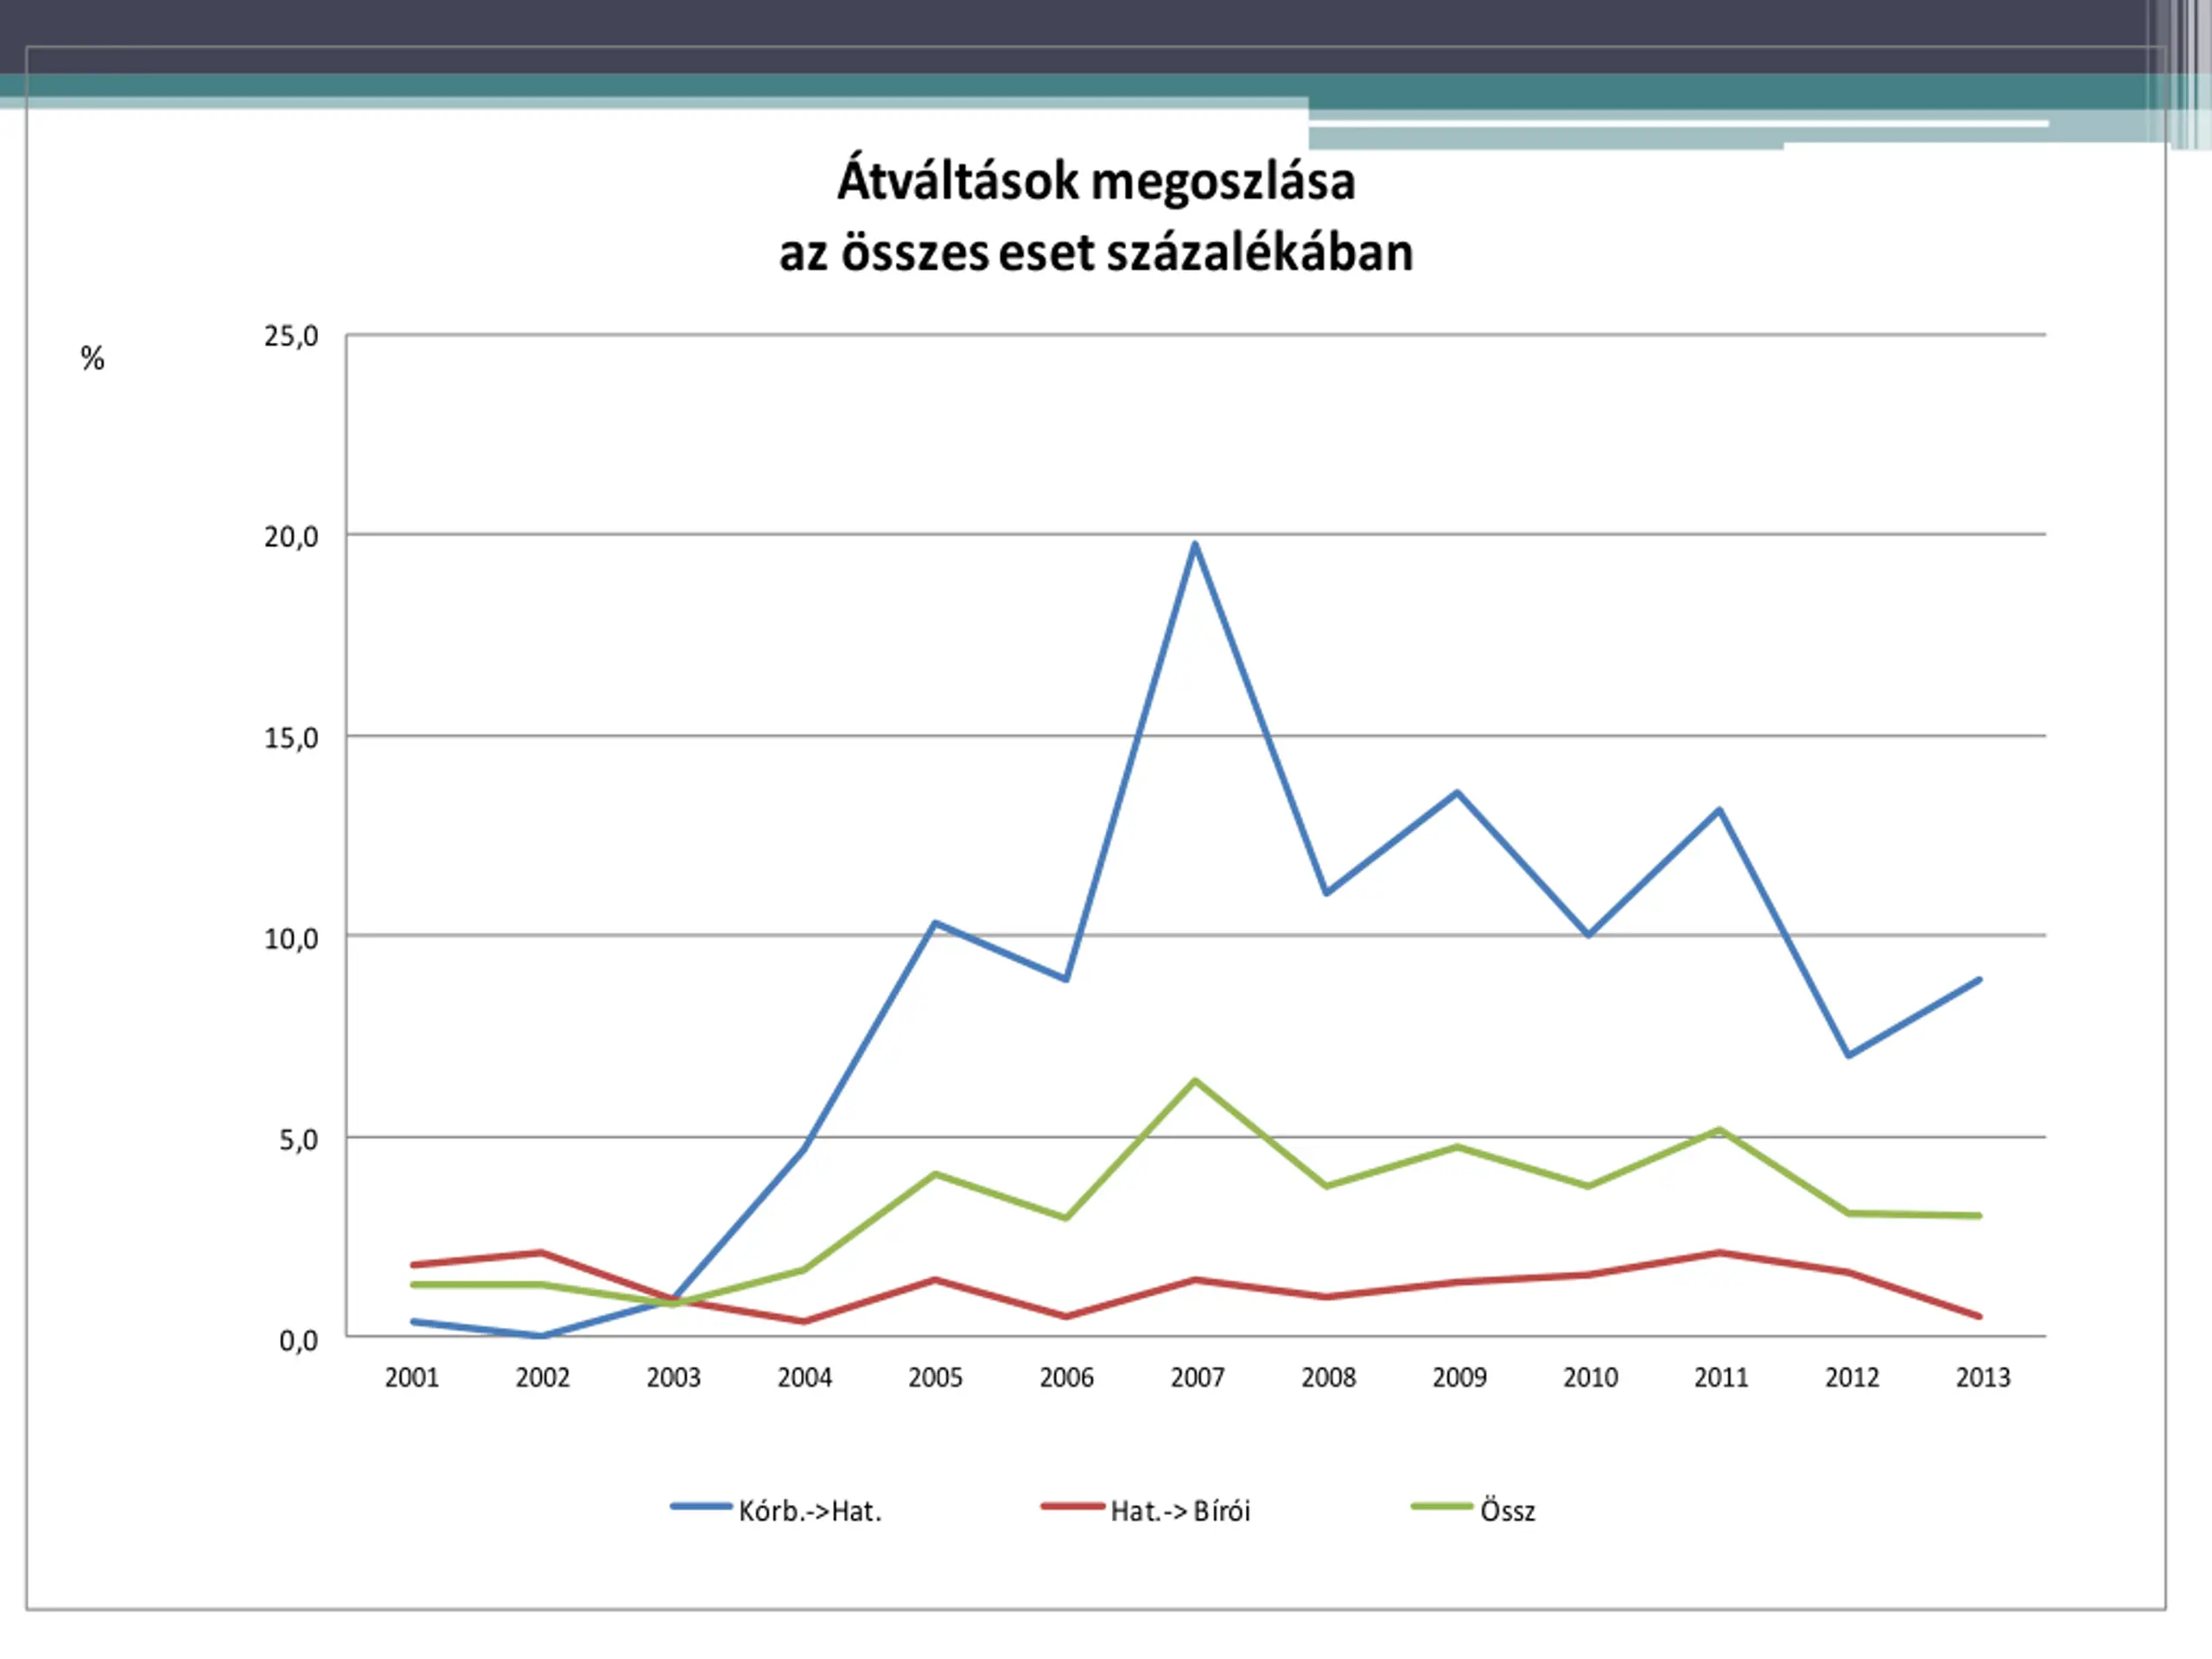Click the blue line's 2007 peak point
Image resolution: width=2212 pixels, height=1659 pixels.
pos(1195,544)
